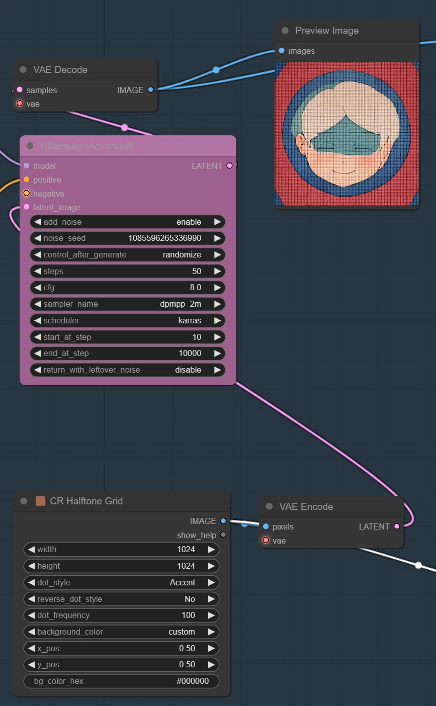Click the samples input socket on VAE Decode
436x706 pixels.
[x=20, y=90]
